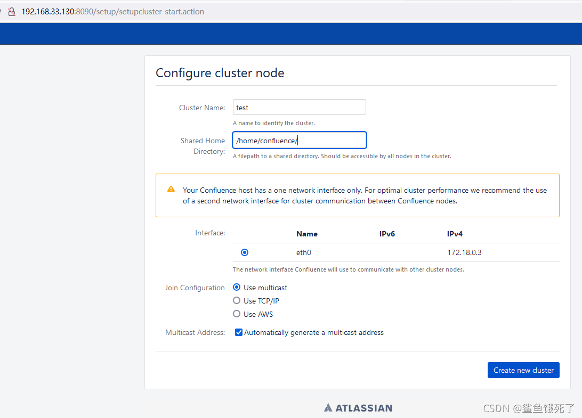Click the Atlassian logo in the footer
This screenshot has height=418, width=582.
(358, 408)
